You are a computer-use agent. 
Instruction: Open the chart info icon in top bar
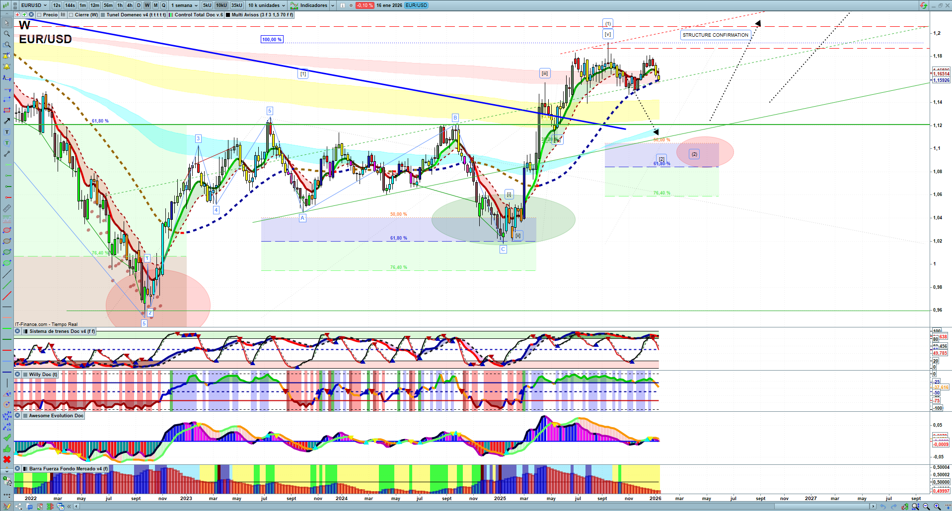click(343, 5)
